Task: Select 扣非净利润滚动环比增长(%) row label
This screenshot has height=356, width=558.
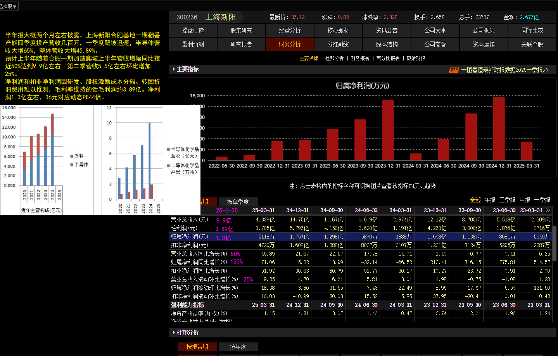Action: (204, 296)
